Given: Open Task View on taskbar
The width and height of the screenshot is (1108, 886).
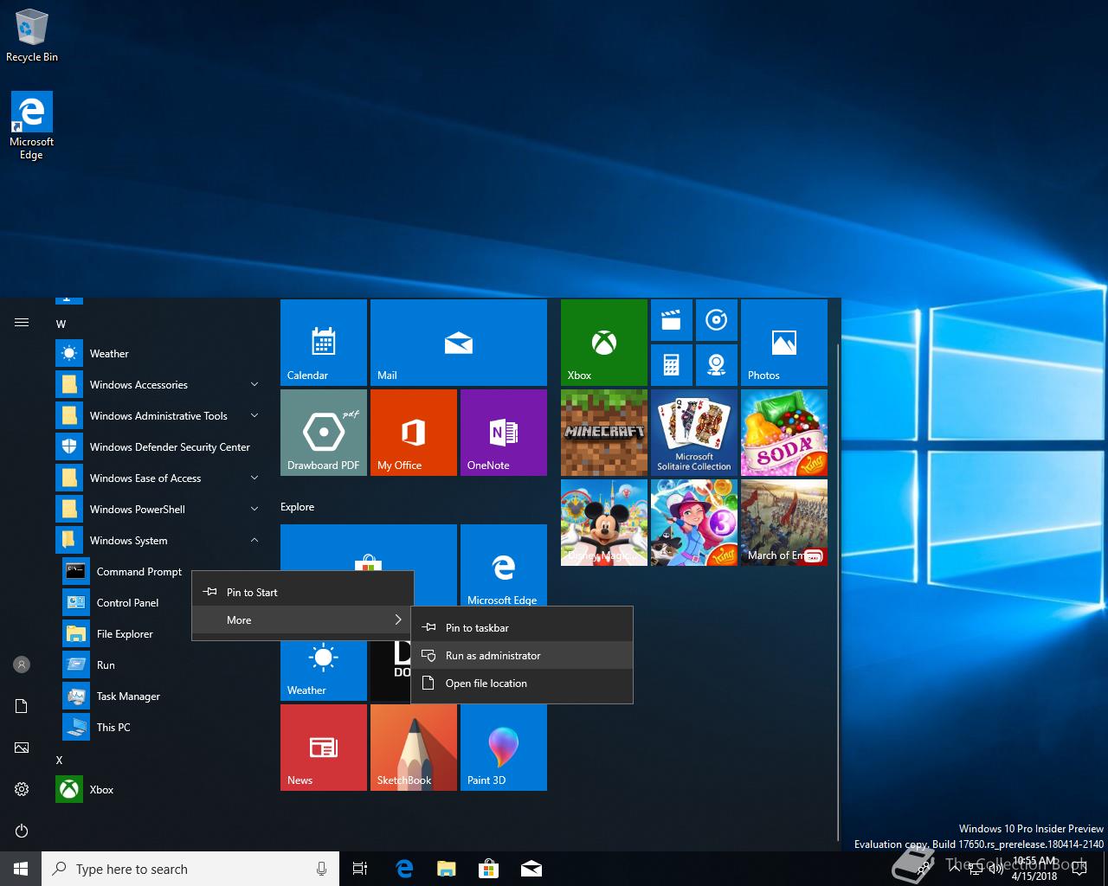Looking at the screenshot, I should tap(360, 869).
